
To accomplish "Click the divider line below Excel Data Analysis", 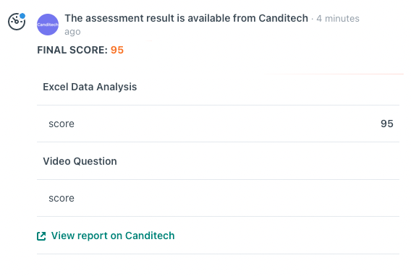I will point(218,105).
